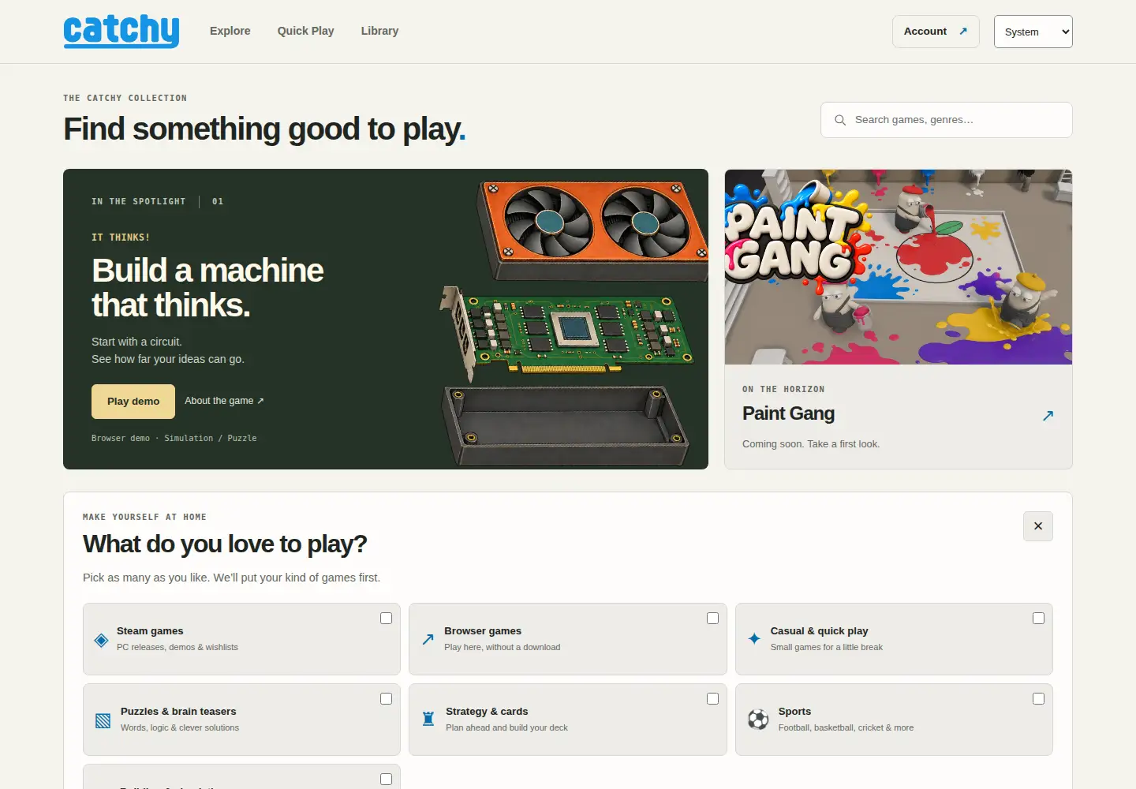
Task: Open the Library page
Action: [379, 31]
